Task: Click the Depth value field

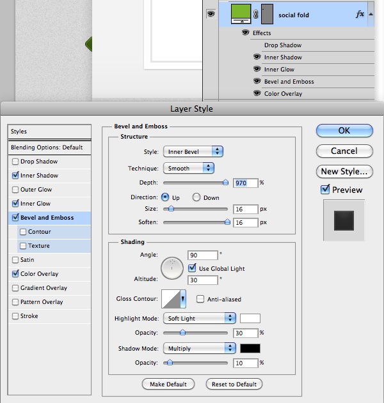Action: tap(246, 183)
